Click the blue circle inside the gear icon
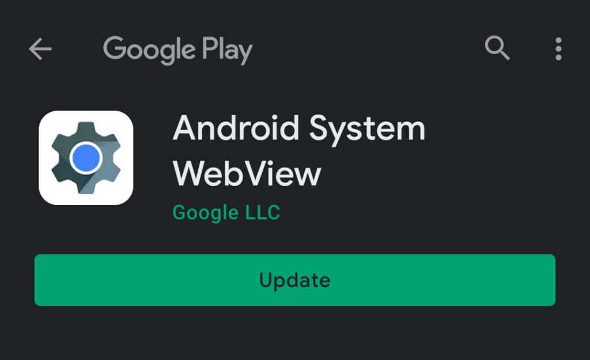 (x=86, y=158)
